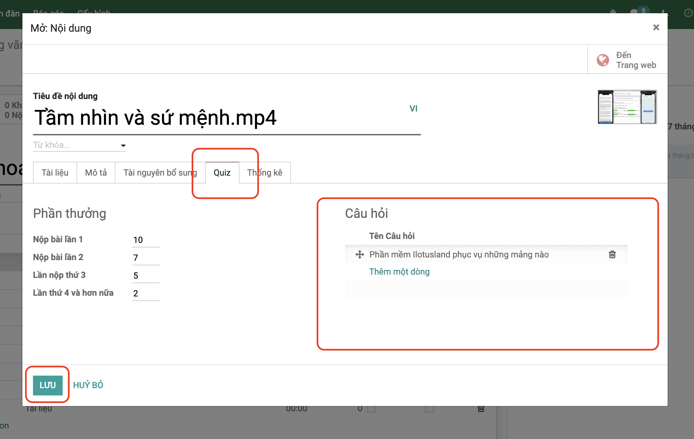Click the Thêm một dòng link

(399, 272)
